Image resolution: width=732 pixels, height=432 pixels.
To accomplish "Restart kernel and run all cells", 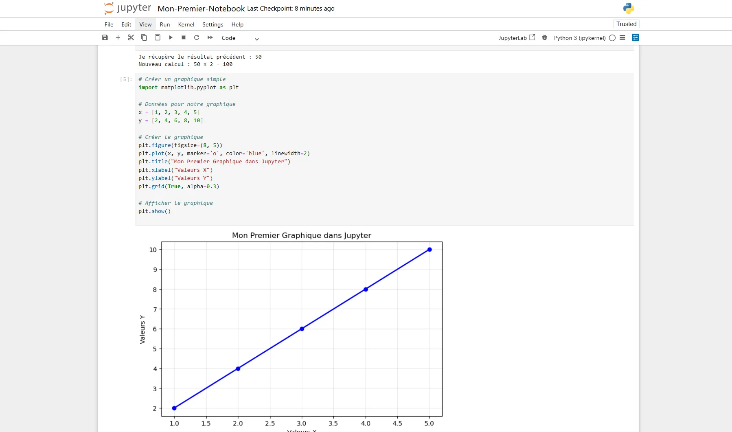I will (210, 37).
